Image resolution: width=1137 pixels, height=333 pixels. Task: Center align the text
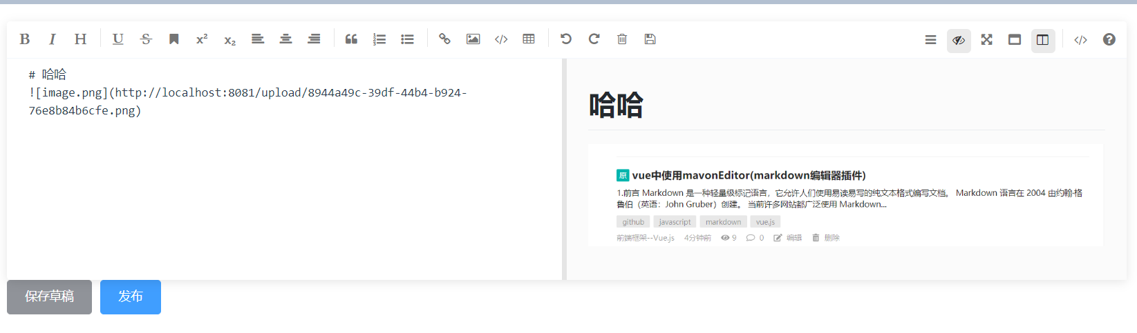[285, 39]
